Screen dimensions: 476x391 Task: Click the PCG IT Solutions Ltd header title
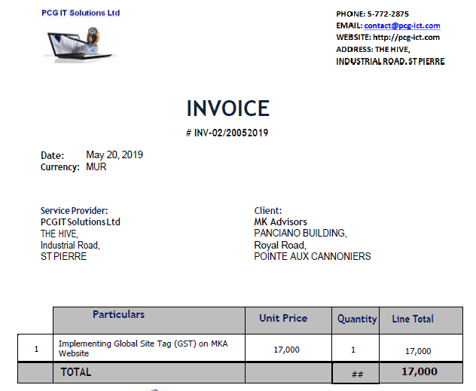click(81, 13)
